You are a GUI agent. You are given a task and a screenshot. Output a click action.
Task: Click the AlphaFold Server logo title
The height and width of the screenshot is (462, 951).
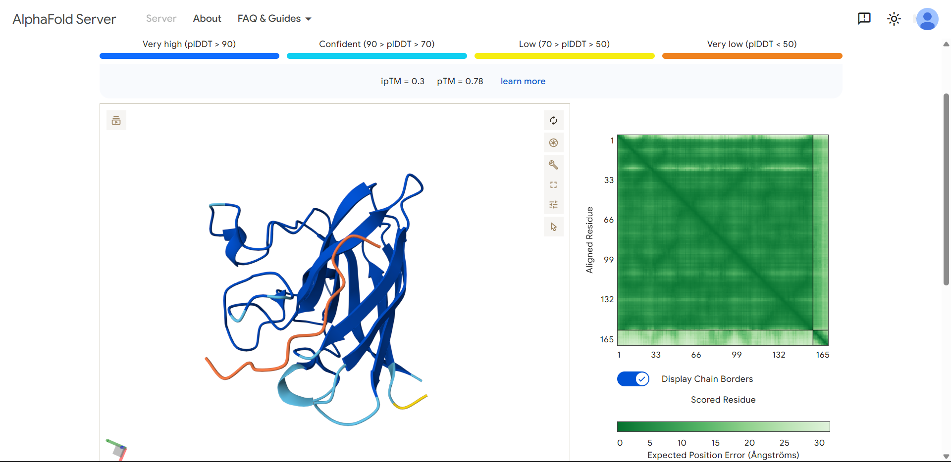tap(64, 19)
